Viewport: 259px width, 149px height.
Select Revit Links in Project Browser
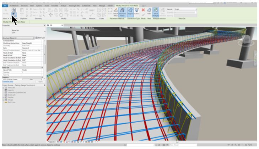(x=11, y=102)
